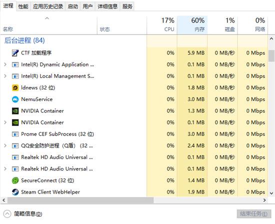This screenshot has height=224, width=275.
Task: Open the 详细信息 tab
Action: point(107,6)
